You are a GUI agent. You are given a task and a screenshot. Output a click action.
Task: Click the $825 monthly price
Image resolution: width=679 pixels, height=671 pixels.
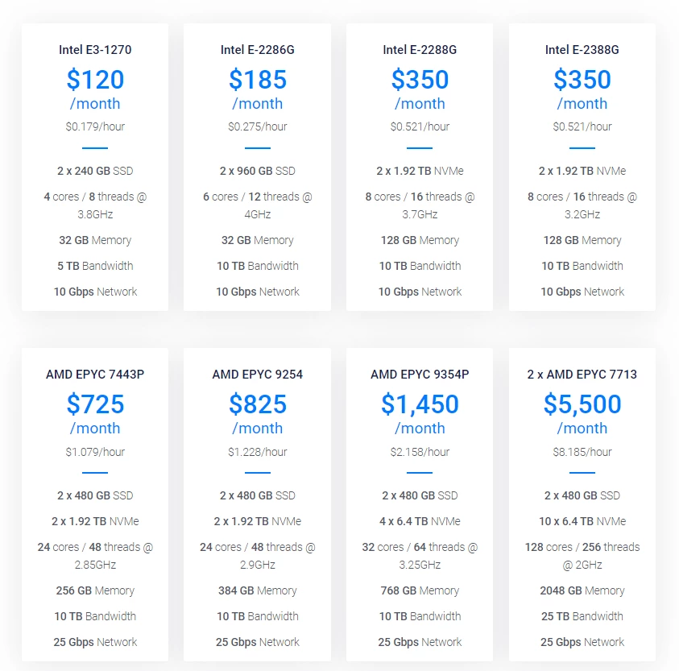pyautogui.click(x=258, y=413)
